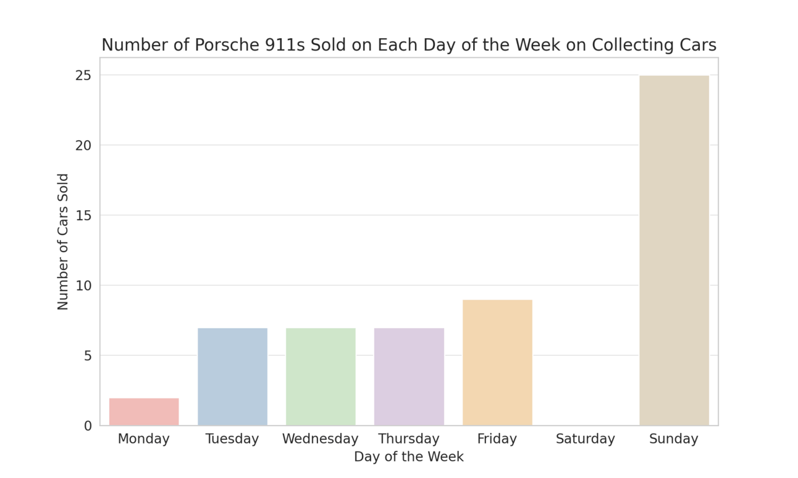Click the 'Day of the Week' axis label
Image resolution: width=798 pixels, height=478 pixels.
click(409, 457)
